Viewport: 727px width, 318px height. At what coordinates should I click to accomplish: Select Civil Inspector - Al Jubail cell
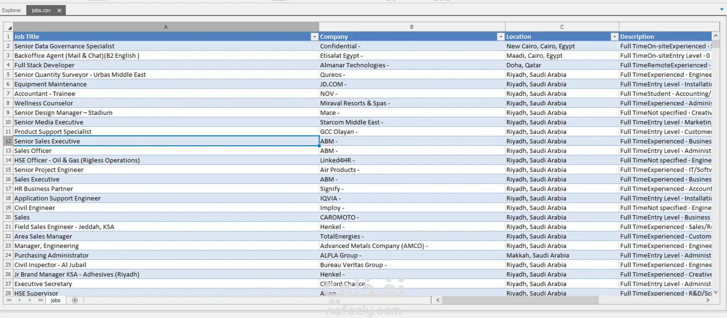(x=166, y=265)
